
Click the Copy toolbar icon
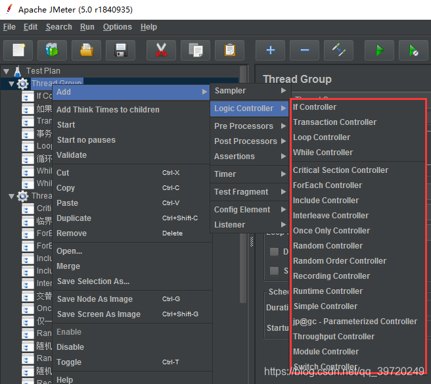point(195,50)
